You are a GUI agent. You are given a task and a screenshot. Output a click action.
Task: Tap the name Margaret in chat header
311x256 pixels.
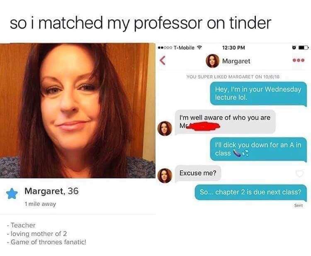(236, 61)
